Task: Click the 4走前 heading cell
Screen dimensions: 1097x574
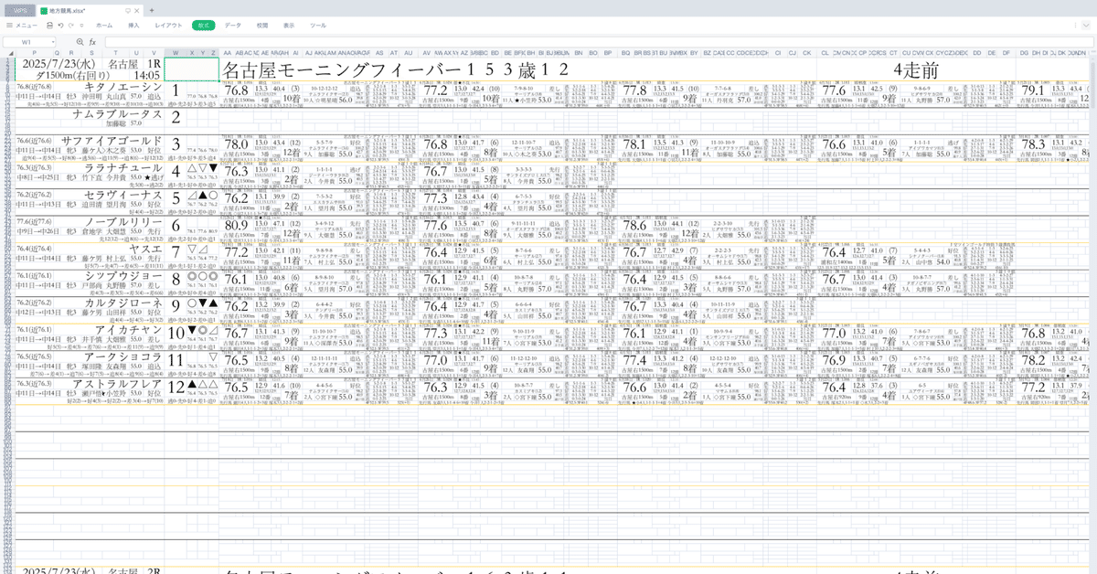Action: (916, 70)
